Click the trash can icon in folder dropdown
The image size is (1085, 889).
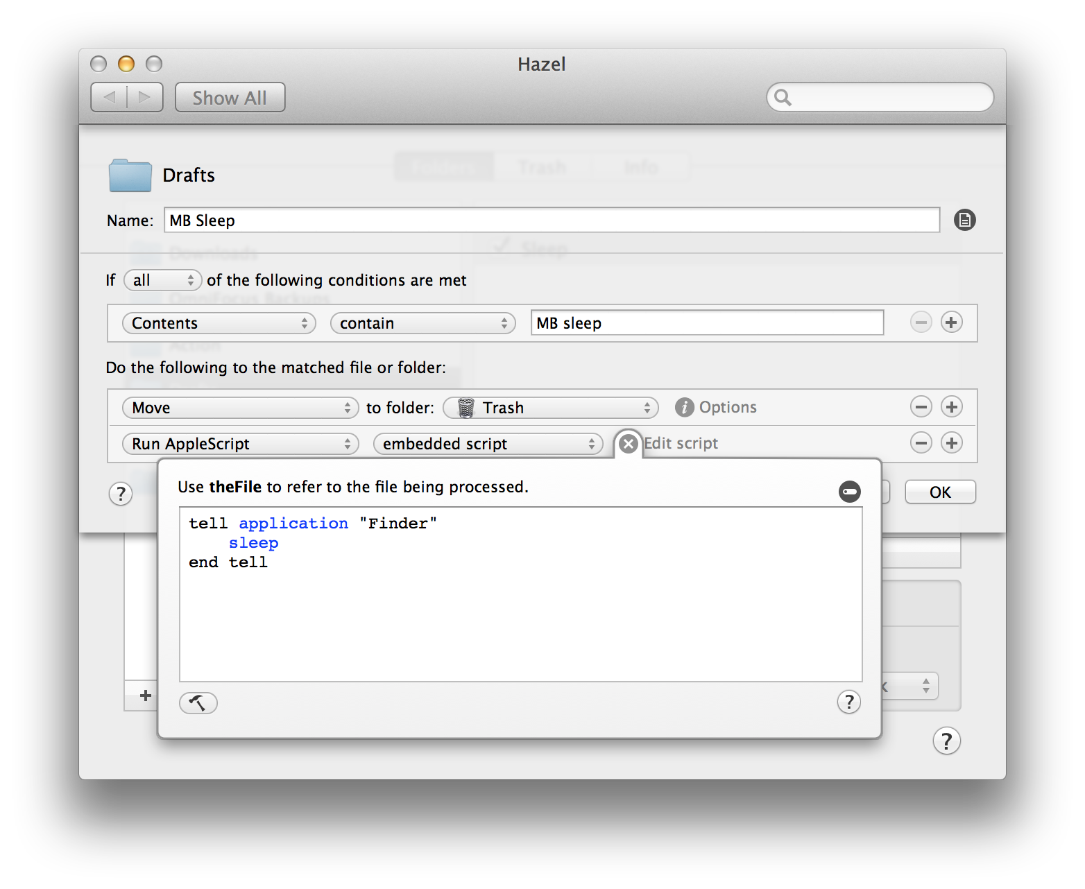[465, 408]
